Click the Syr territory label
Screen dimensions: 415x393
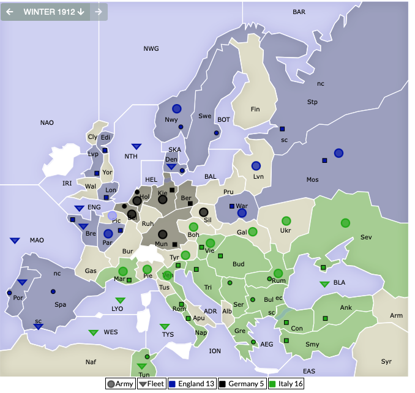tap(386, 362)
